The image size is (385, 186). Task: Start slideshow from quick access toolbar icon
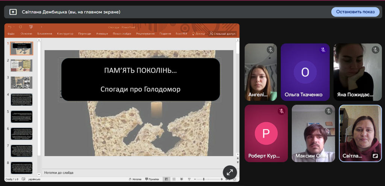click(31, 27)
